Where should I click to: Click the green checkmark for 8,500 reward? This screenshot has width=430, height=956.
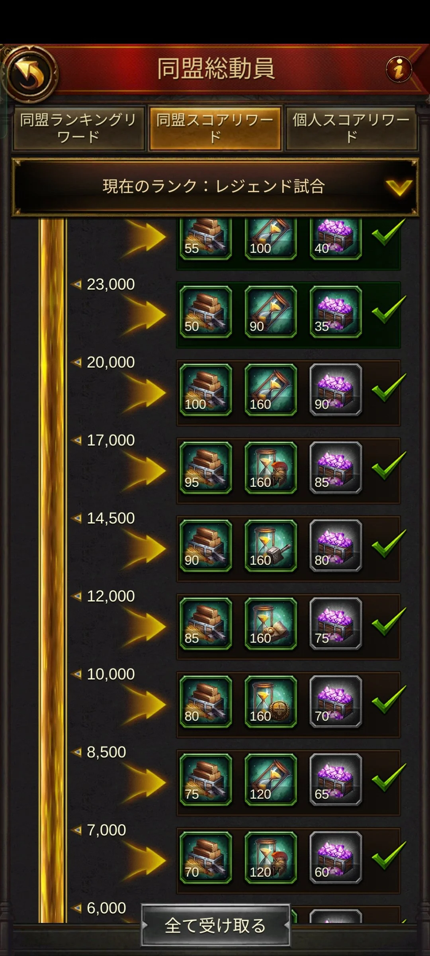389,777
